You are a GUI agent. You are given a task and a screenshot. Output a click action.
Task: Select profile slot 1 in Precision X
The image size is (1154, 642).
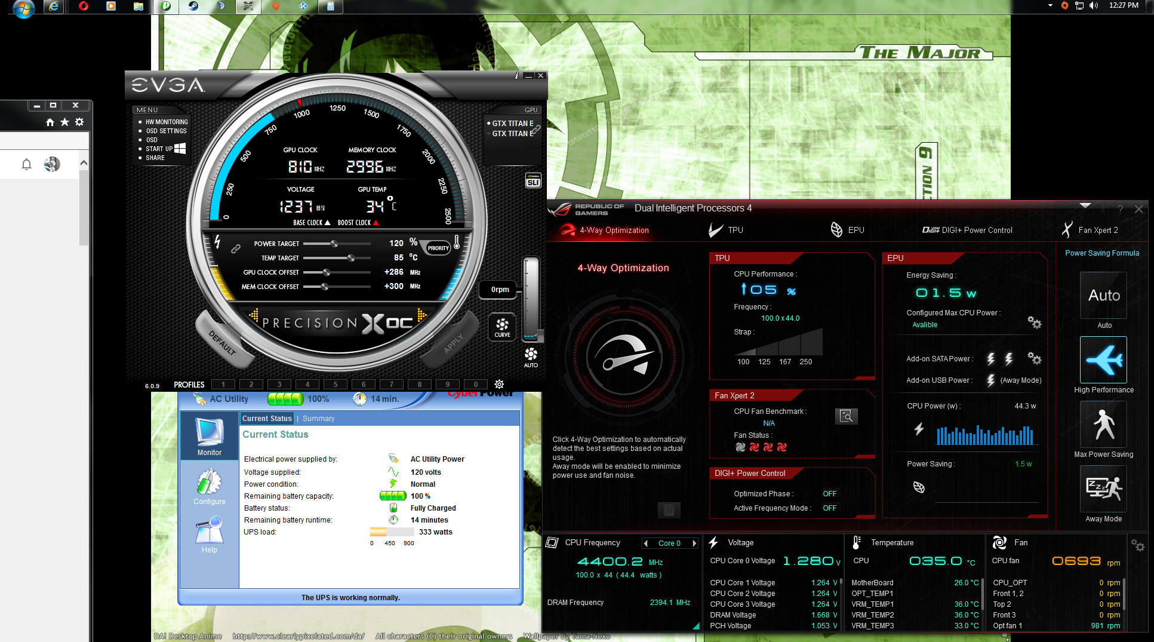(x=223, y=385)
